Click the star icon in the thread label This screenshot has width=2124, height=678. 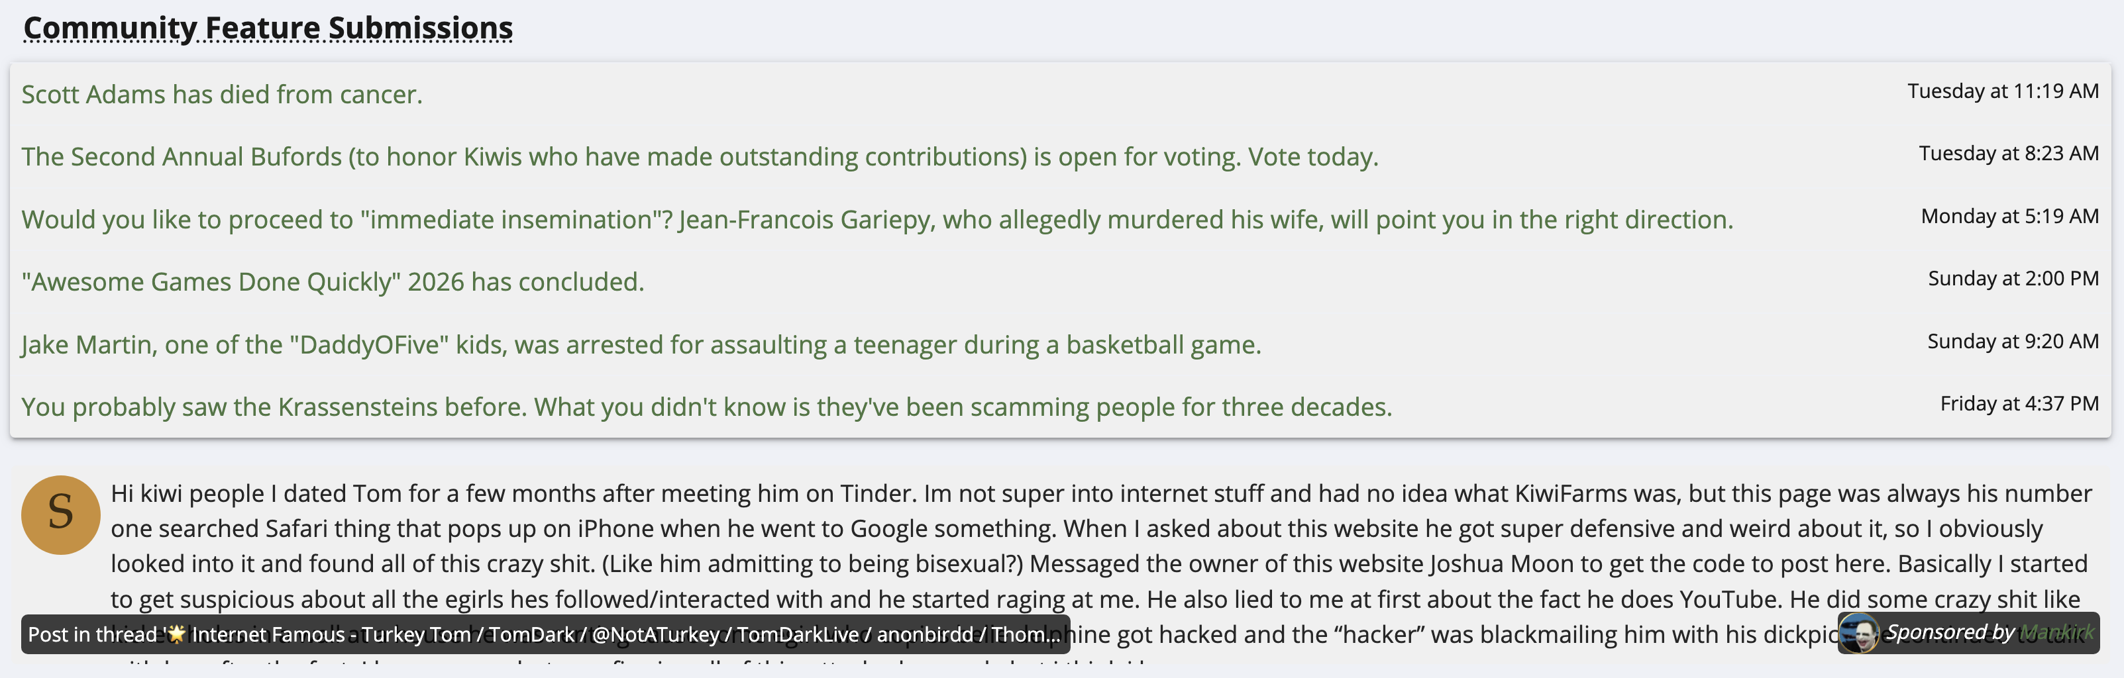pyautogui.click(x=176, y=634)
